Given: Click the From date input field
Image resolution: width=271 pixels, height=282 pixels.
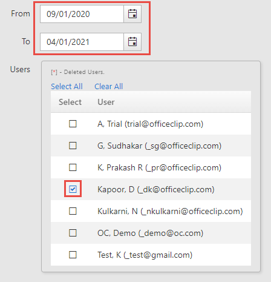Looking at the screenshot, I should tap(82, 14).
